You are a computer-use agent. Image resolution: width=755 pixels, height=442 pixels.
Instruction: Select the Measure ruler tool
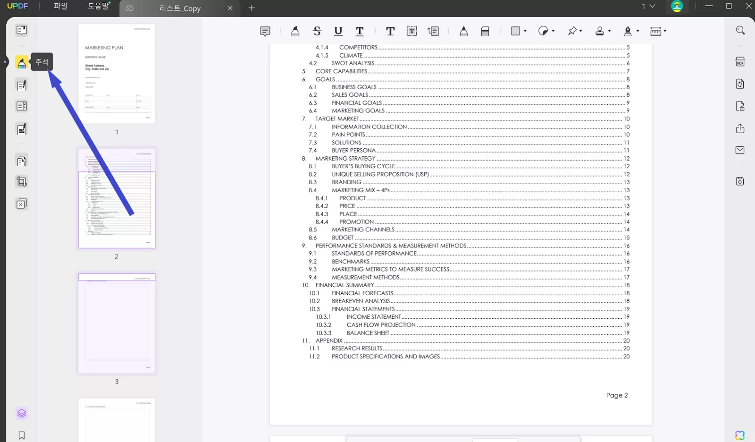(656, 31)
